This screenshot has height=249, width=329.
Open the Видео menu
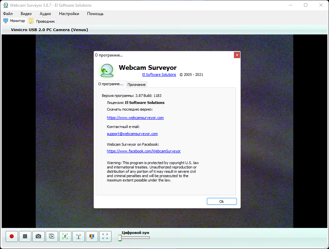click(26, 14)
